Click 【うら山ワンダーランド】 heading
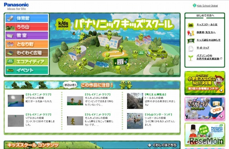 pos(159,115)
